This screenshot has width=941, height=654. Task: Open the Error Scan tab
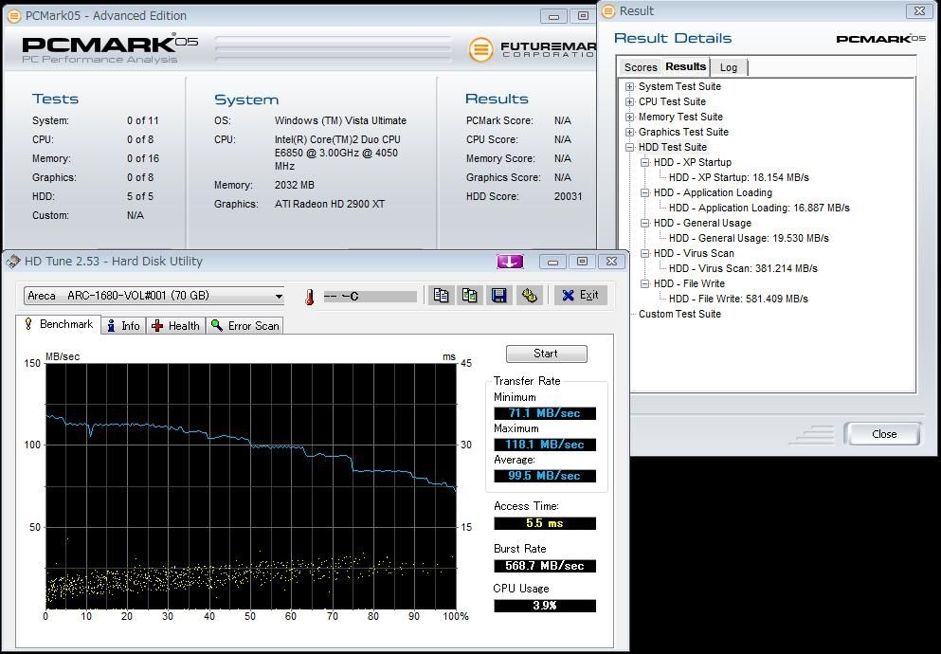click(x=244, y=326)
